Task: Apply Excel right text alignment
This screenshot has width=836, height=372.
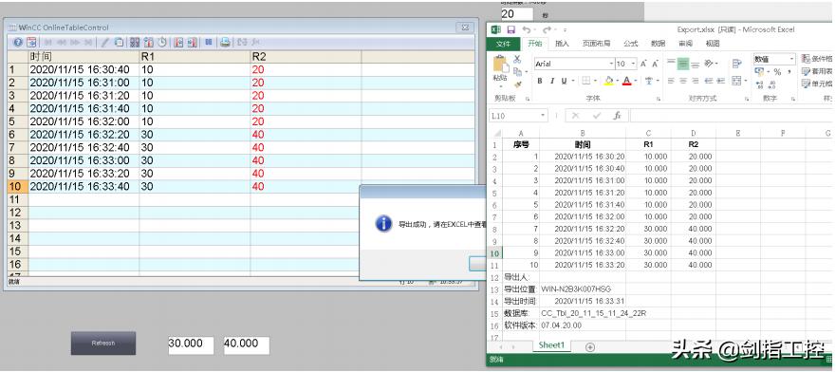Action: 696,81
